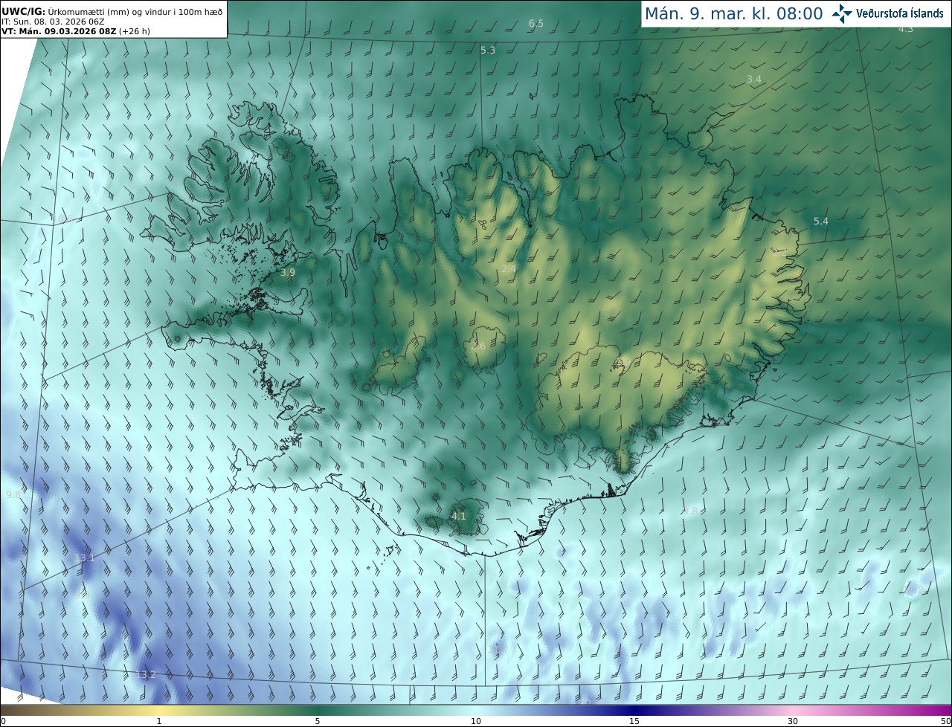Pick the pale yellow colorbar segment near 1
This screenshot has width=952, height=727.
[x=159, y=710]
